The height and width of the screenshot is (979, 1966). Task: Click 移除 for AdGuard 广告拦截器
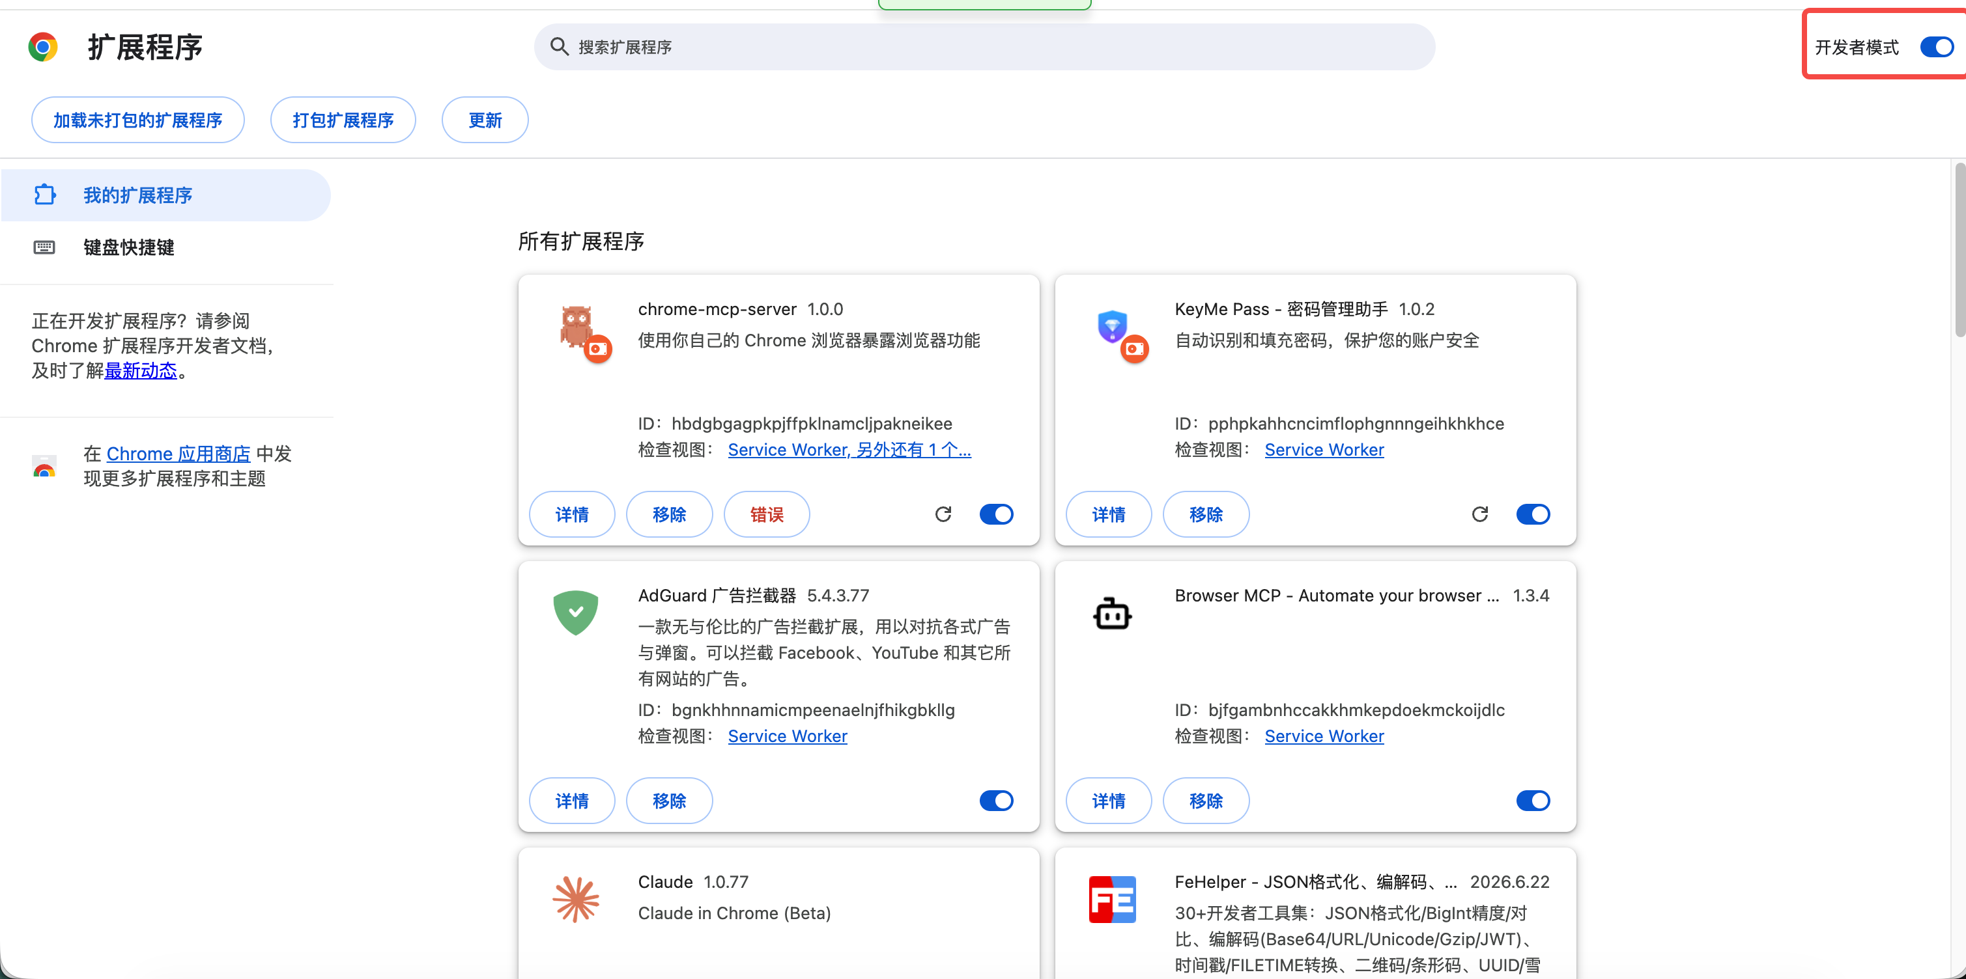pos(669,801)
